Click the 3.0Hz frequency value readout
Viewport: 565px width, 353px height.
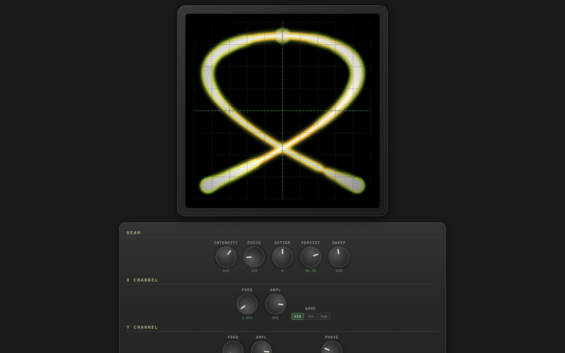(x=247, y=318)
